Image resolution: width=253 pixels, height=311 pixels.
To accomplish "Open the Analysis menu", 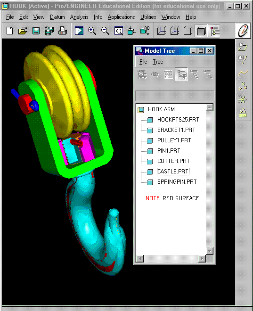I will [79, 17].
